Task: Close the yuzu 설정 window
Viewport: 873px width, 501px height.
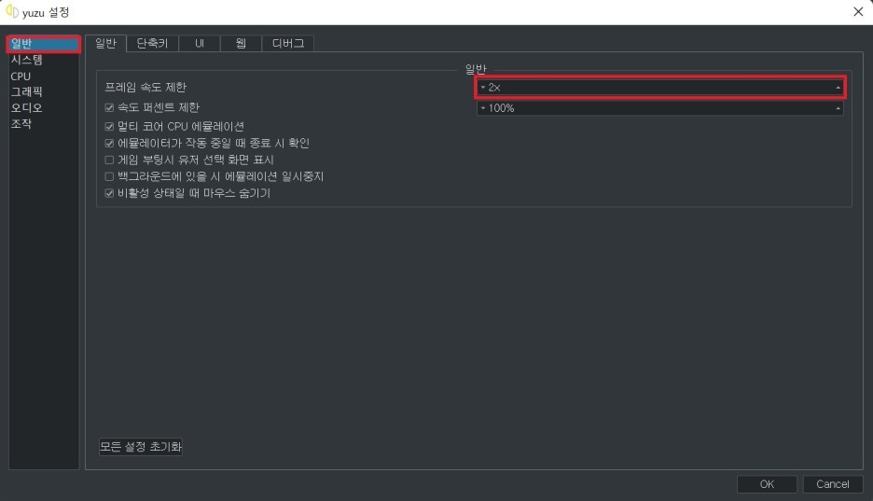Action: click(x=858, y=12)
